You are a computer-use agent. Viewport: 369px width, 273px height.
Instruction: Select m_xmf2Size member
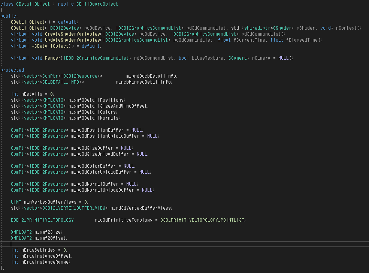[48, 232]
